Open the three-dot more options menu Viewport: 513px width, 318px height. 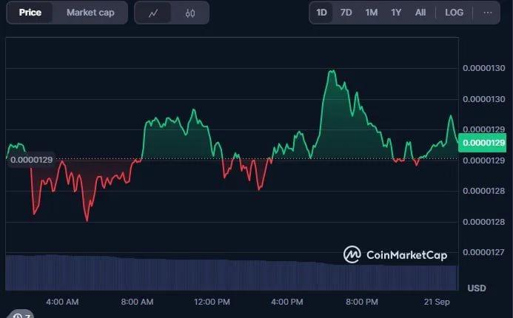[x=487, y=13]
